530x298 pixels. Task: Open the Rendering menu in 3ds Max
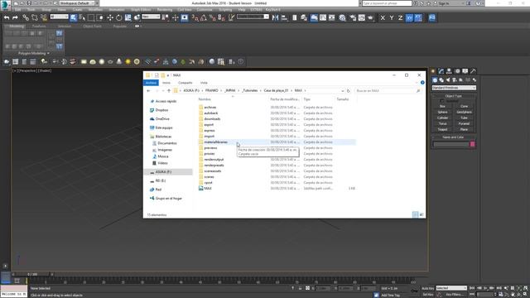[x=165, y=10]
